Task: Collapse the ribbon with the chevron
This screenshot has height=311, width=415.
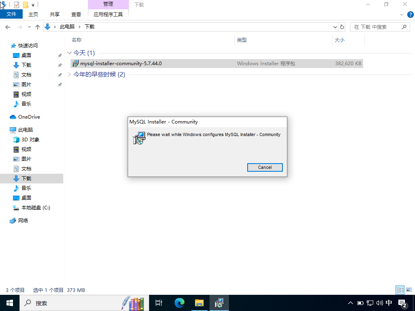Action: tap(402, 15)
